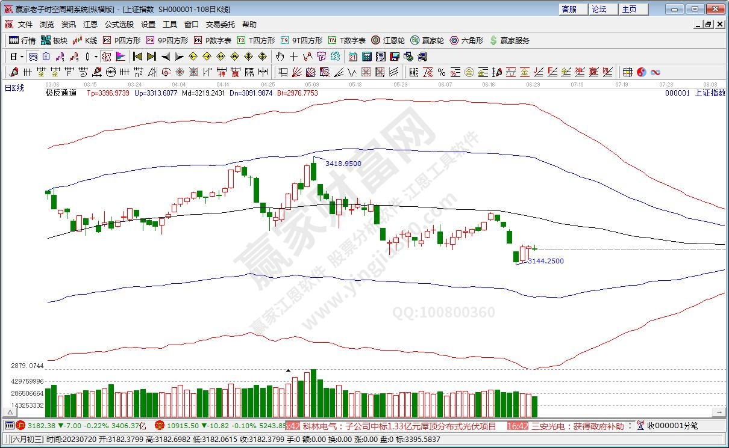Jump to first bar with skip-back arrow

(137, 57)
